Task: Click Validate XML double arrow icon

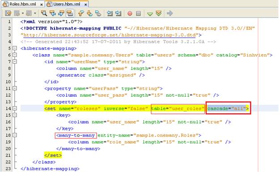Action: coord(159,13)
